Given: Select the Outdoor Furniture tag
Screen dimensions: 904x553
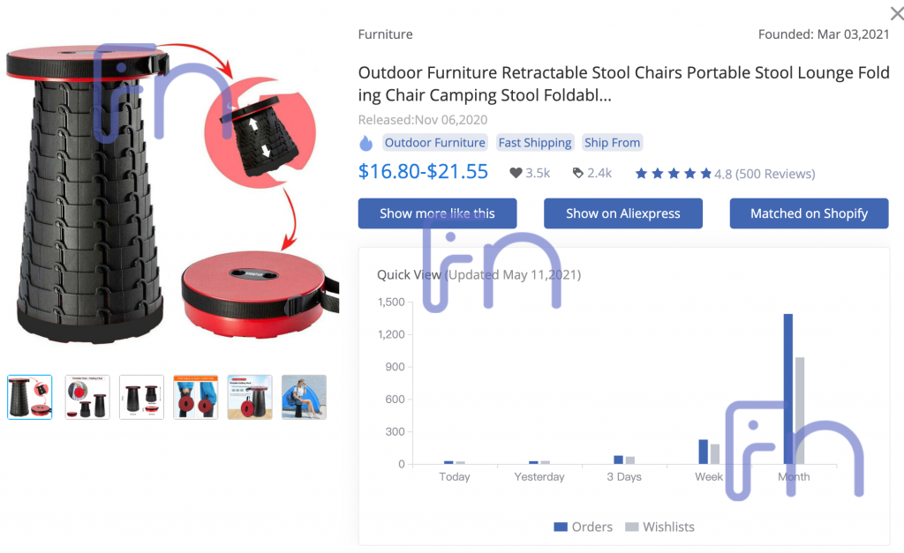Looking at the screenshot, I should (434, 143).
